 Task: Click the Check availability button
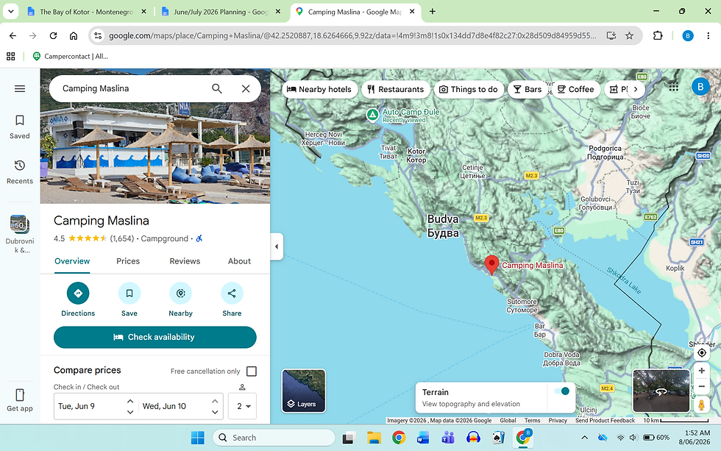click(155, 337)
